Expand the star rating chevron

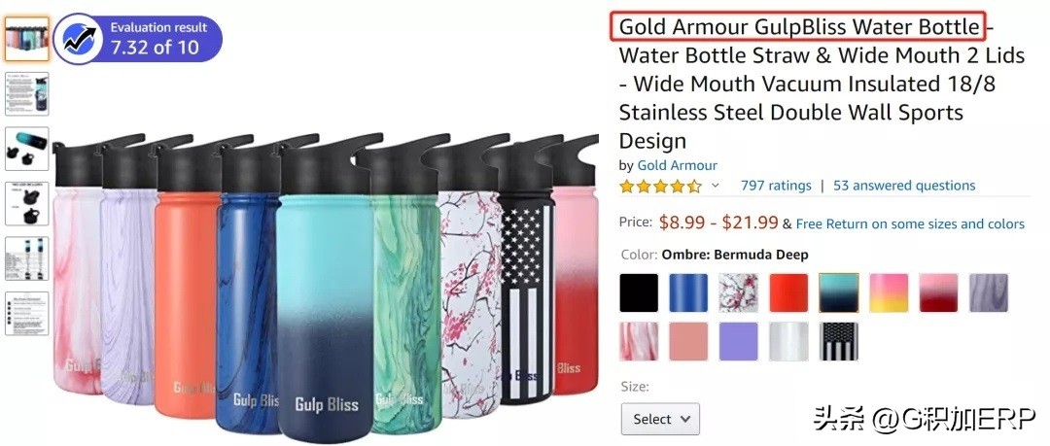715,186
